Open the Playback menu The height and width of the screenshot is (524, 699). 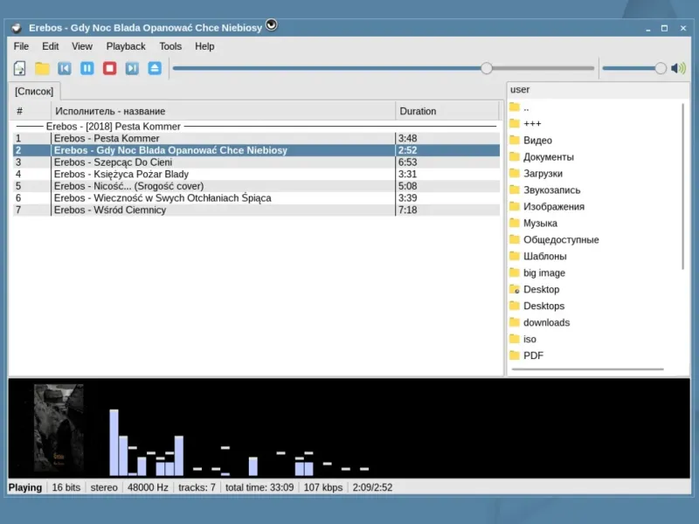[x=126, y=46]
